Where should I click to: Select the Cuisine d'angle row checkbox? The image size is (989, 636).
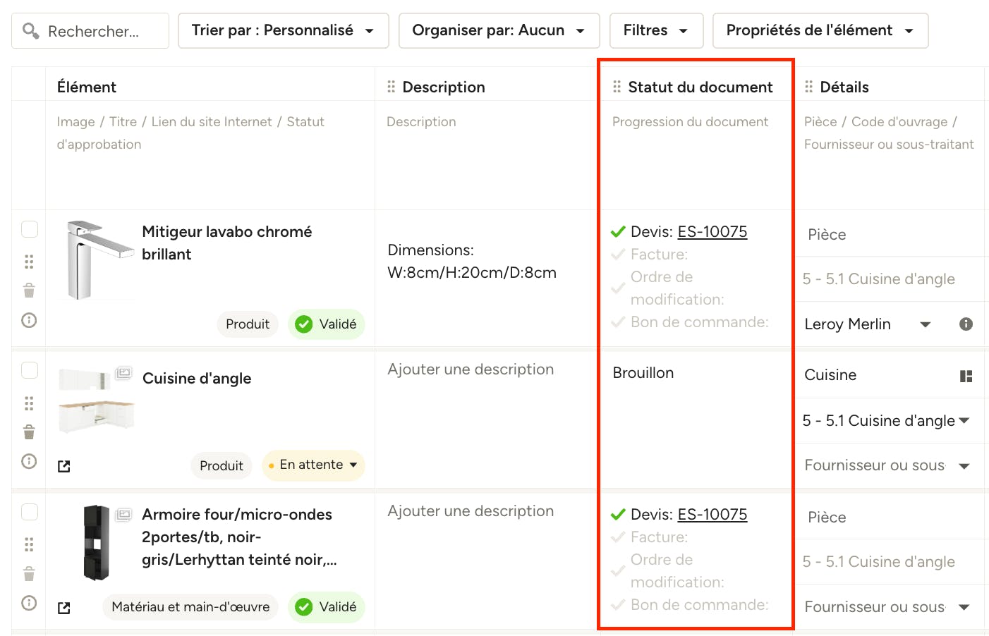[30, 370]
